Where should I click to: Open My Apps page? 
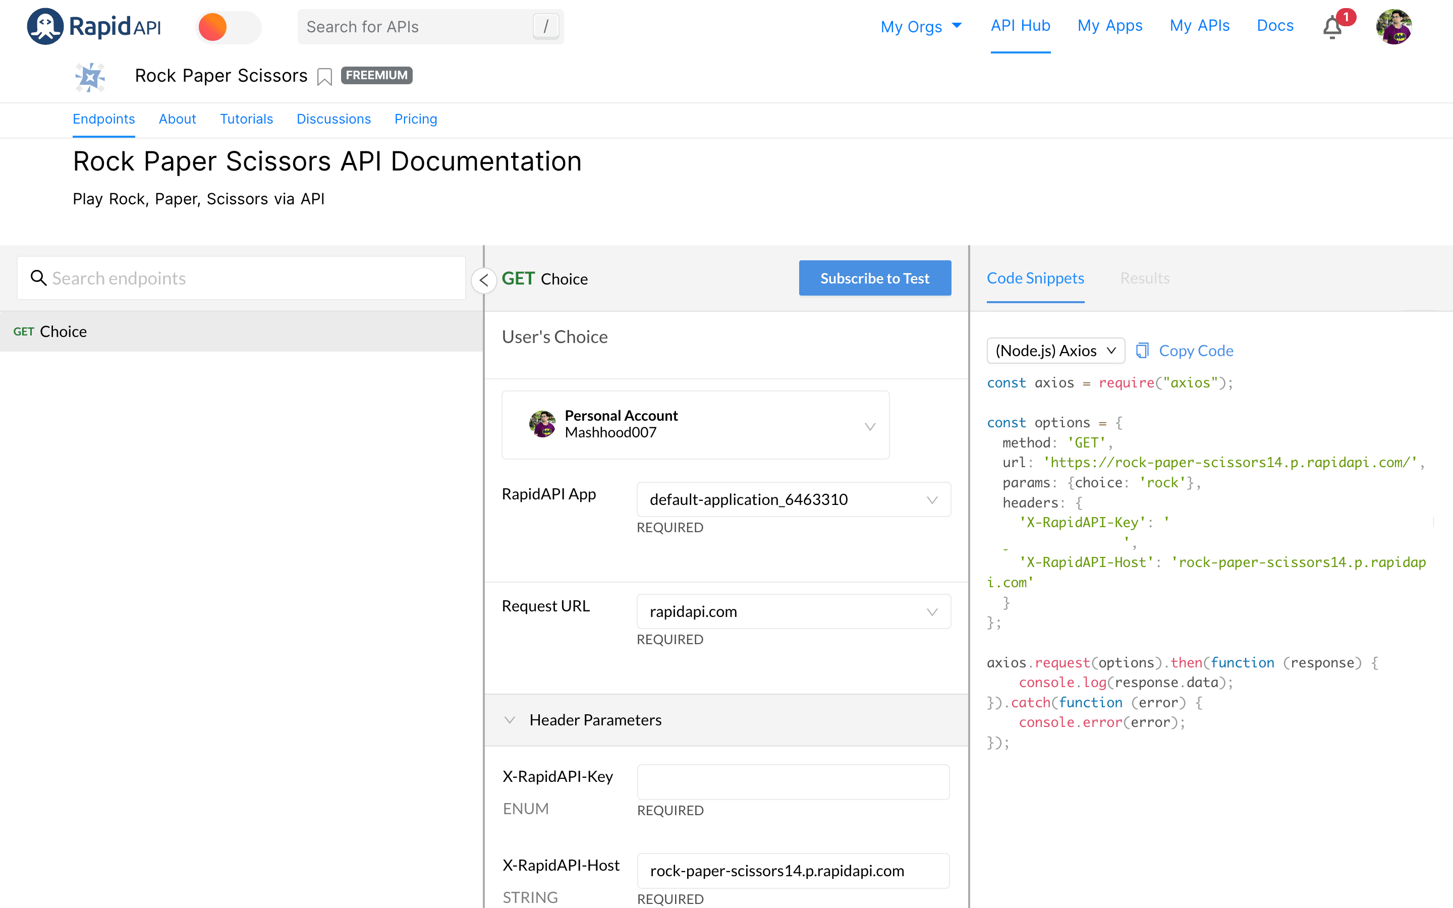point(1109,26)
